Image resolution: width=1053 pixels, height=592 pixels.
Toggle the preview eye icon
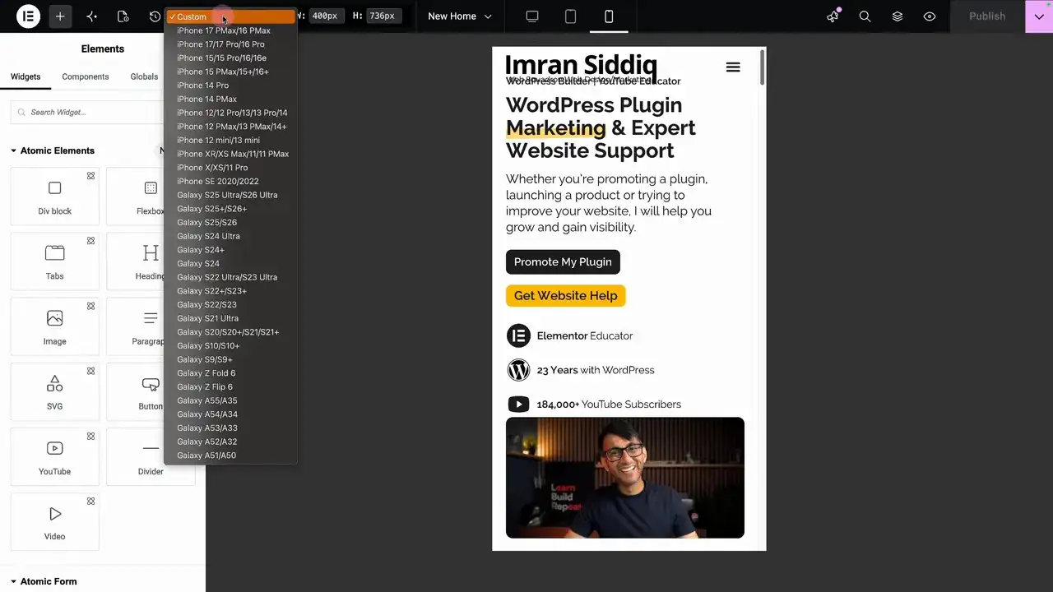[x=930, y=16]
